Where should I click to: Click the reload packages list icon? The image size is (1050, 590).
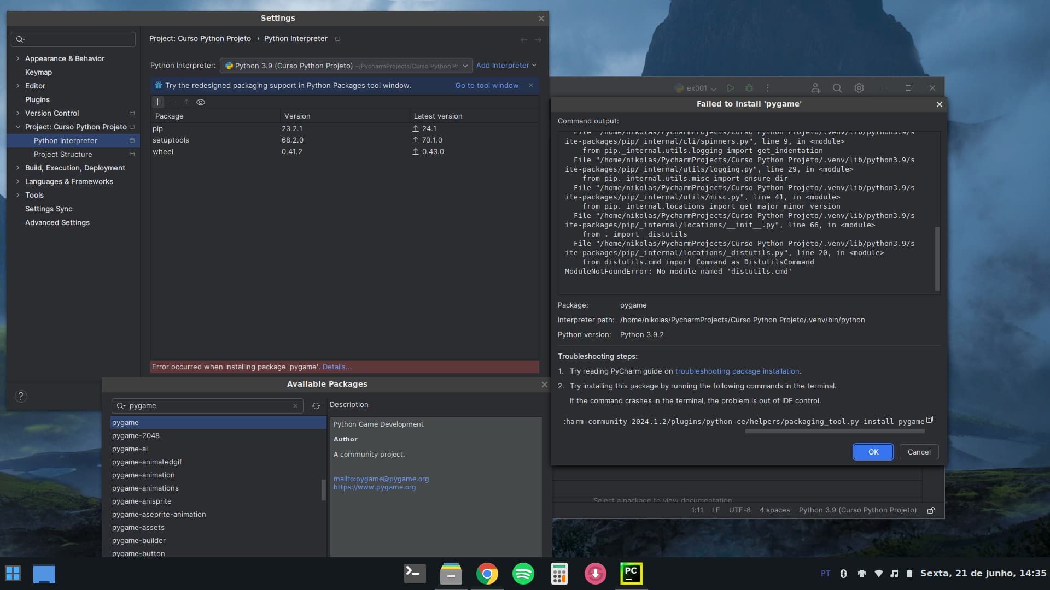tap(316, 406)
